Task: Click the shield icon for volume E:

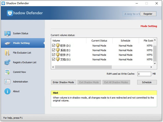Action: pos(58,50)
